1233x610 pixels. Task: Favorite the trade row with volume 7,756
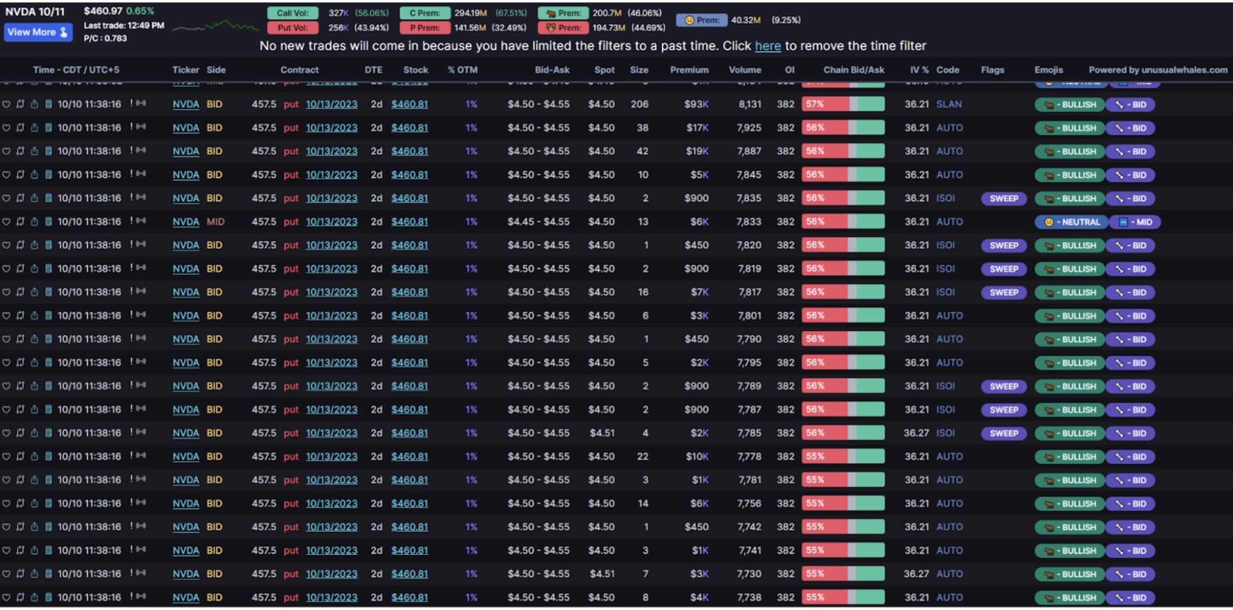(6, 503)
